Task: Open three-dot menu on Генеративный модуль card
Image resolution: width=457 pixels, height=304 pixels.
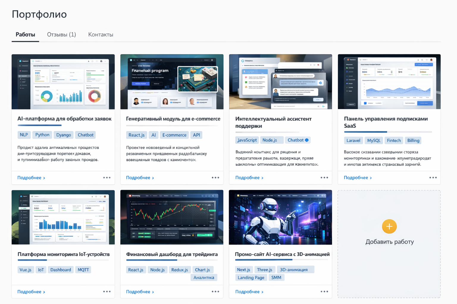Action: click(215, 178)
